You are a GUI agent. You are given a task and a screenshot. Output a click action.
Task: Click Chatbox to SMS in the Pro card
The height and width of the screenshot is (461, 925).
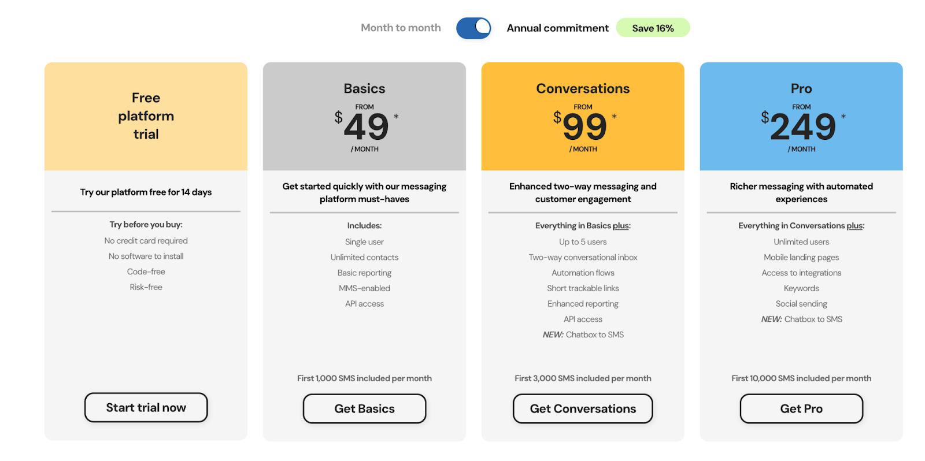pyautogui.click(x=813, y=319)
